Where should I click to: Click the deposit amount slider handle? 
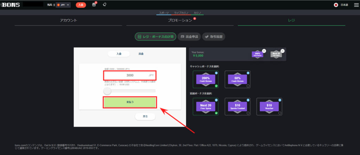[108, 91]
